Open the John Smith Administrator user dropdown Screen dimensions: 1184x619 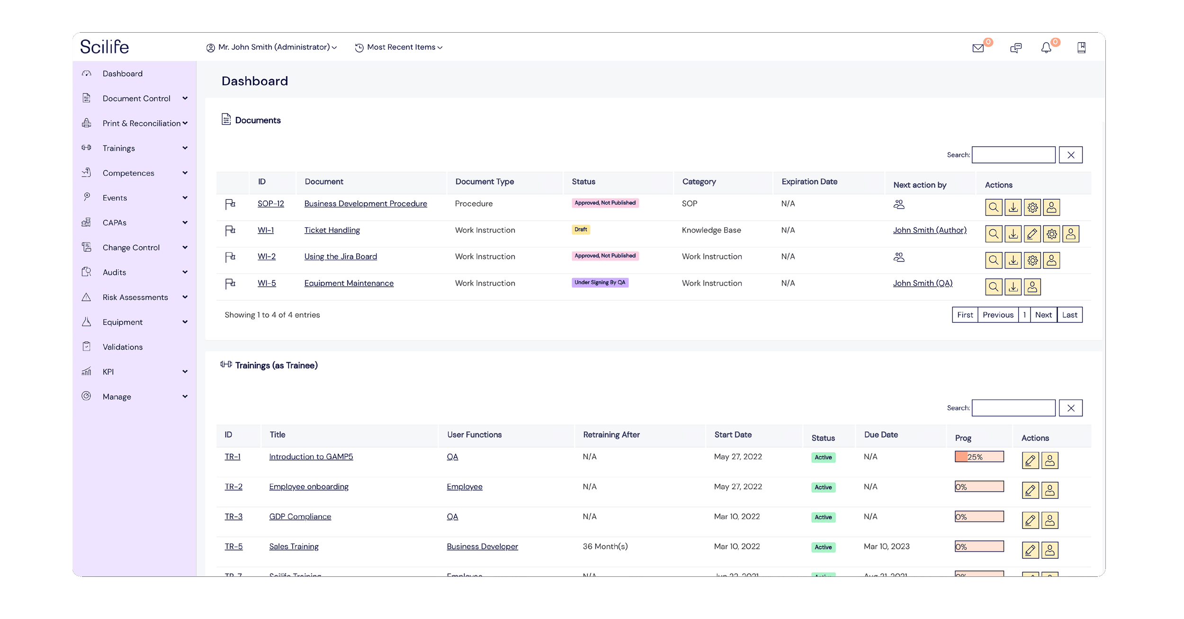272,47
